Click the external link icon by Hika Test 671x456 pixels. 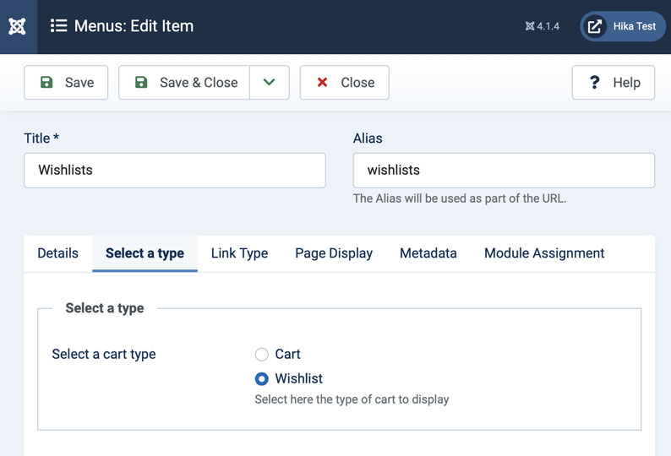pyautogui.click(x=595, y=26)
